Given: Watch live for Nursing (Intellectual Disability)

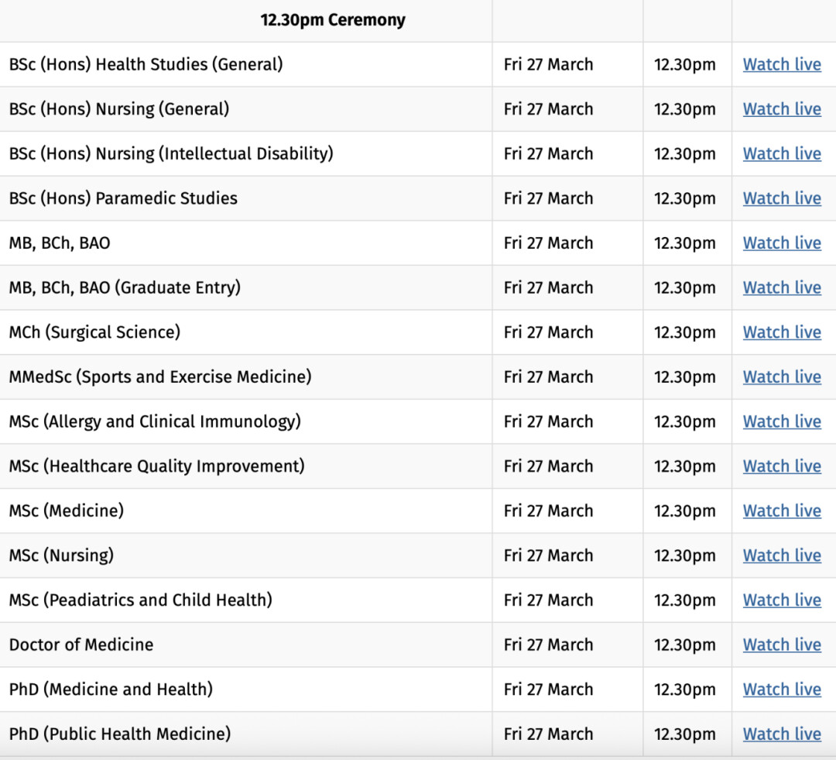Looking at the screenshot, I should click(x=781, y=153).
